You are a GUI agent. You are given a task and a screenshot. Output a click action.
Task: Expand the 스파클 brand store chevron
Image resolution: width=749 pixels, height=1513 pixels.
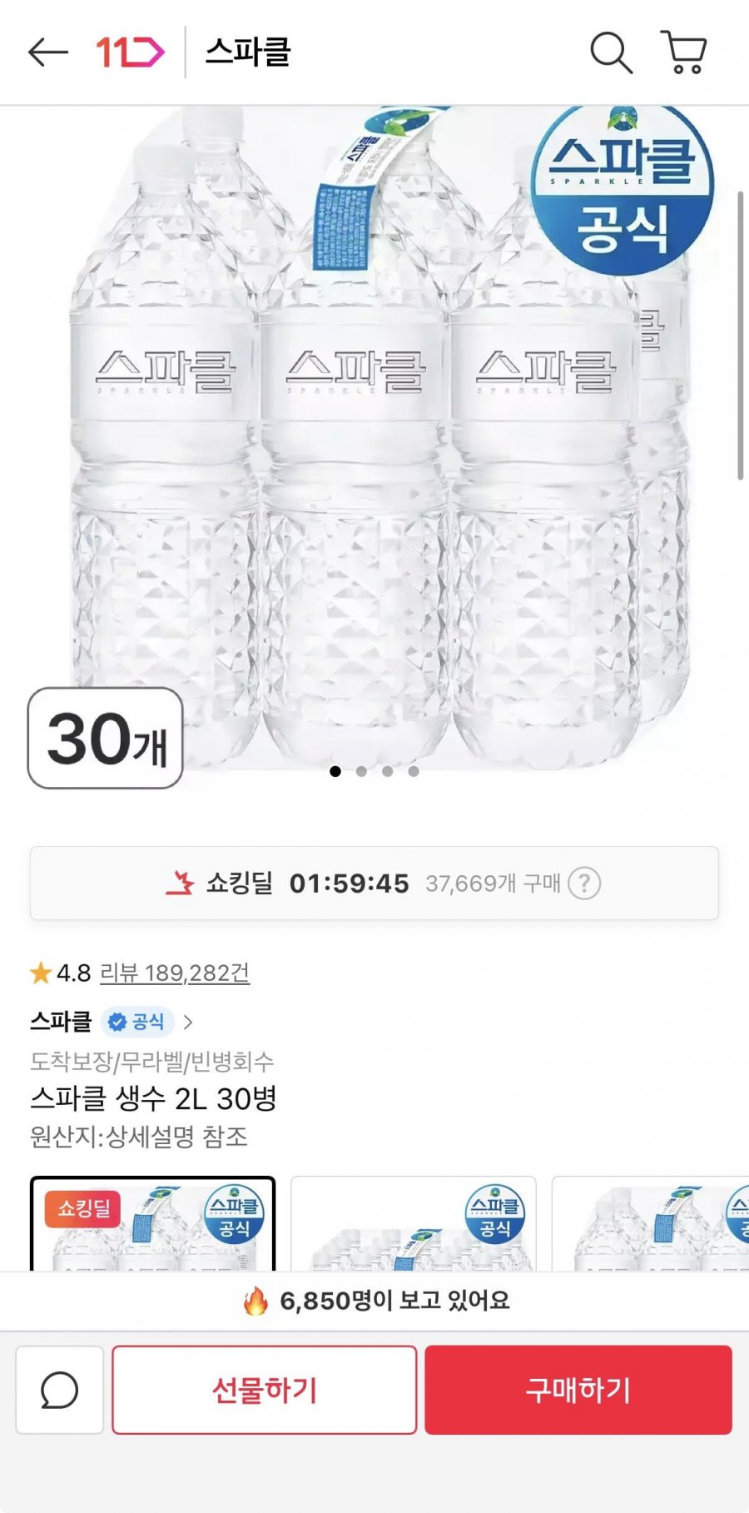pos(188,1022)
